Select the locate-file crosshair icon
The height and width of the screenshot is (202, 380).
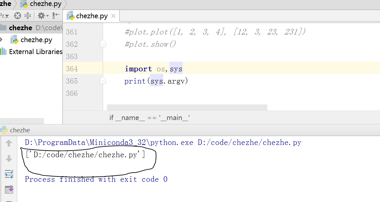click(x=17, y=16)
